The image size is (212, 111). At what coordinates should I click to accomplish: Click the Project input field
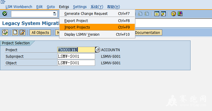(x=76, y=50)
